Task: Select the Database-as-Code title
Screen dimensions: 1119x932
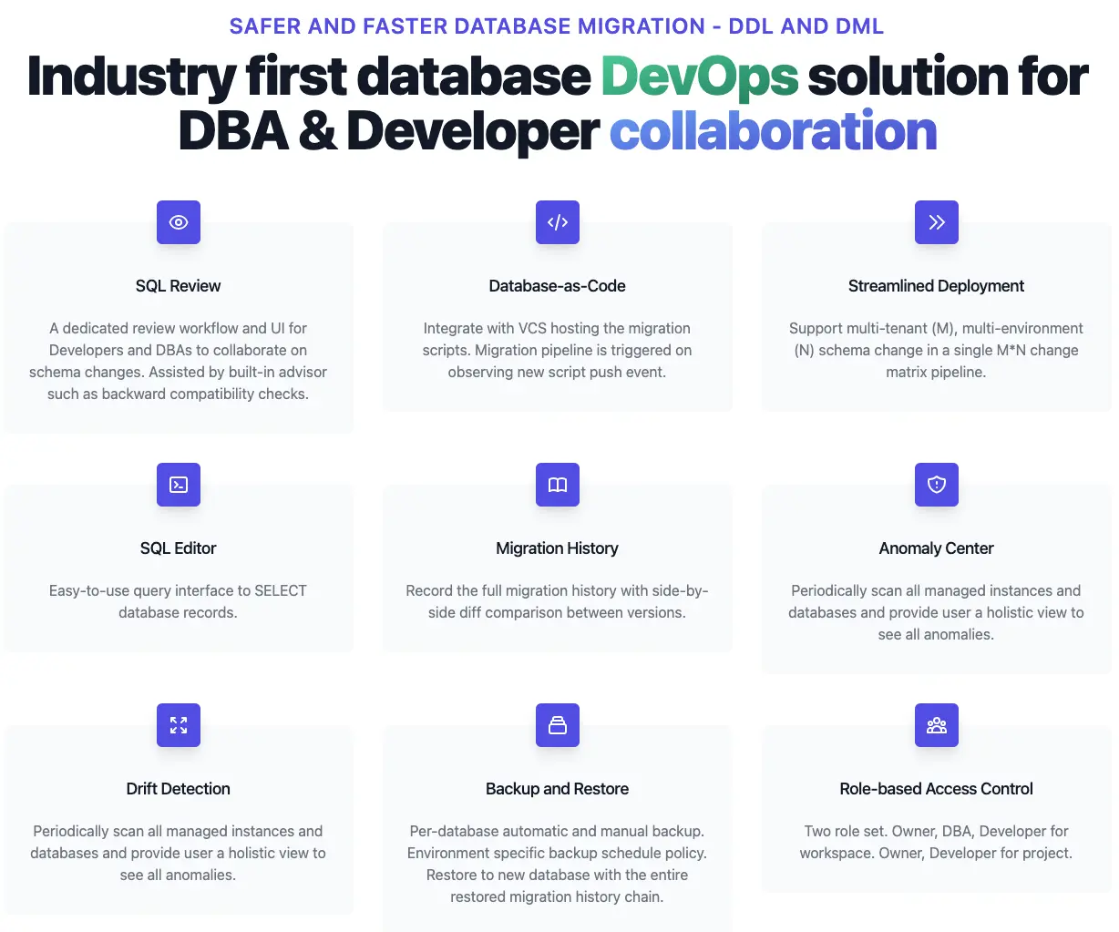Action: coord(558,286)
